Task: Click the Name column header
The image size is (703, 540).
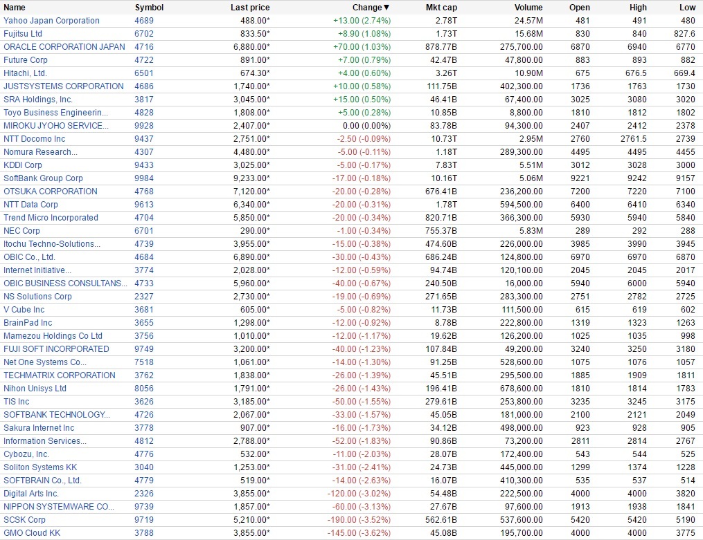Action: 15,8
